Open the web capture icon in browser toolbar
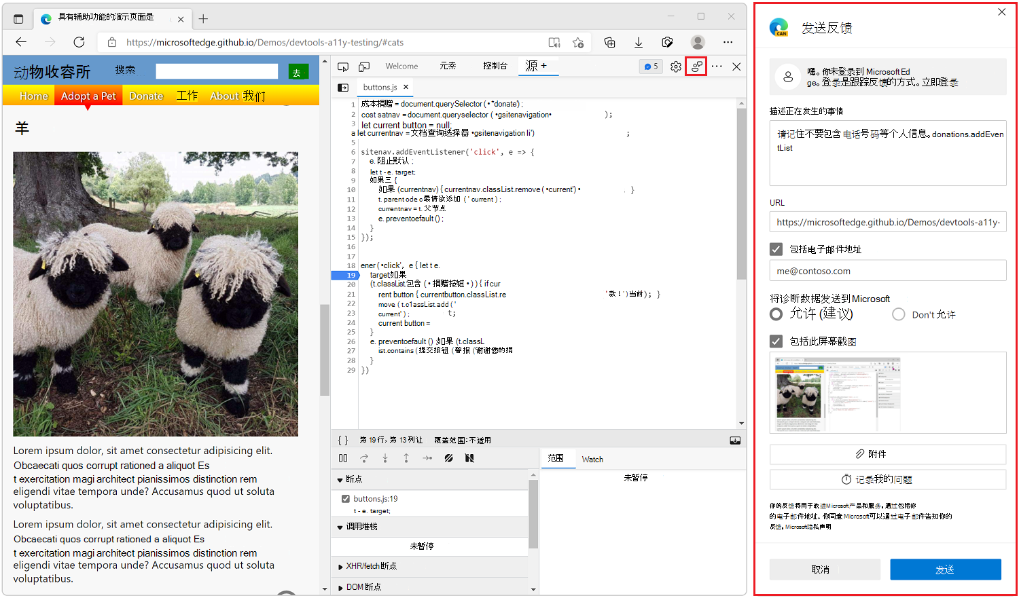 tap(667, 42)
